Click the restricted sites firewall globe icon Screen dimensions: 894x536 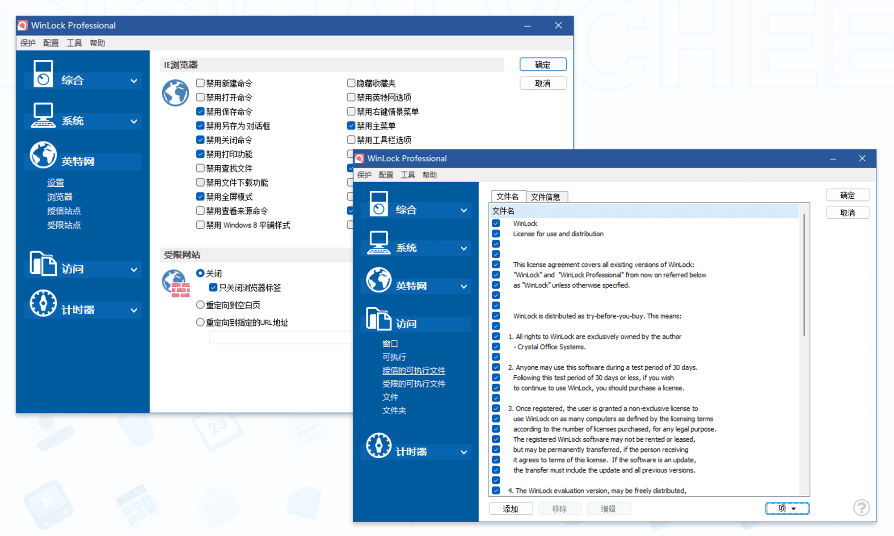click(176, 283)
